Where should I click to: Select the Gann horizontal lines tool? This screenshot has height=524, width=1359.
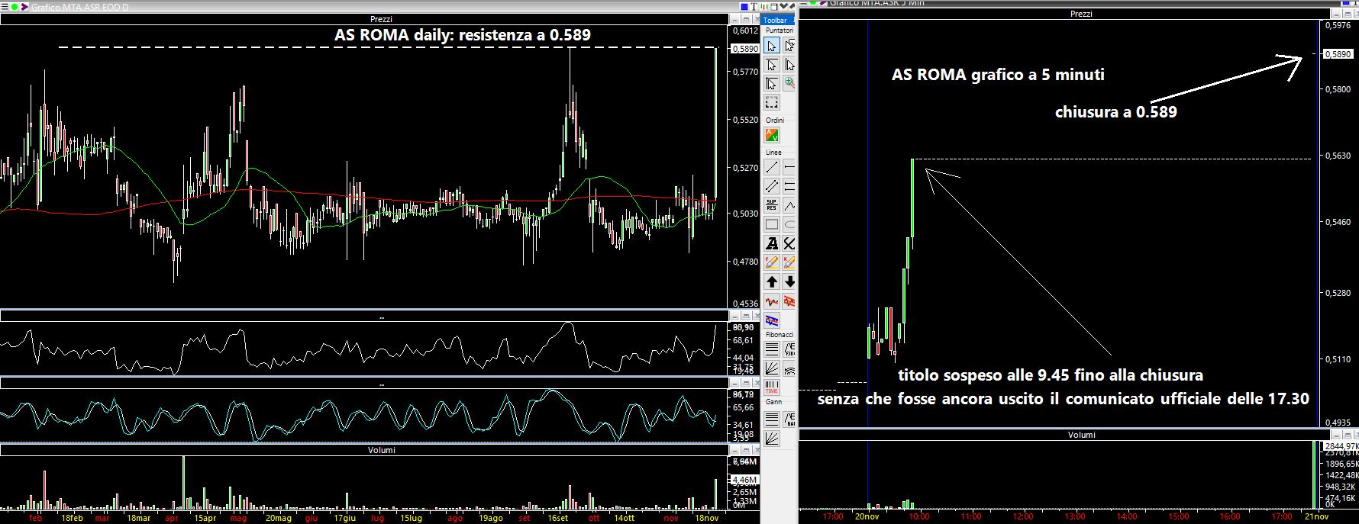(x=772, y=419)
